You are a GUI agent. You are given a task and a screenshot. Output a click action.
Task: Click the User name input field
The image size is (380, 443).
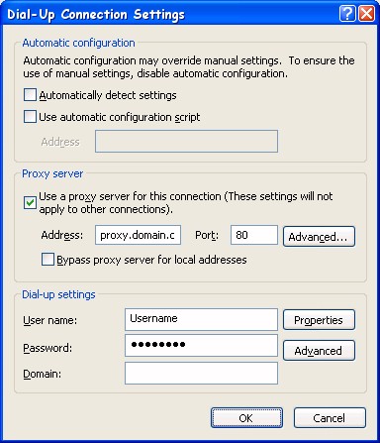[201, 319]
